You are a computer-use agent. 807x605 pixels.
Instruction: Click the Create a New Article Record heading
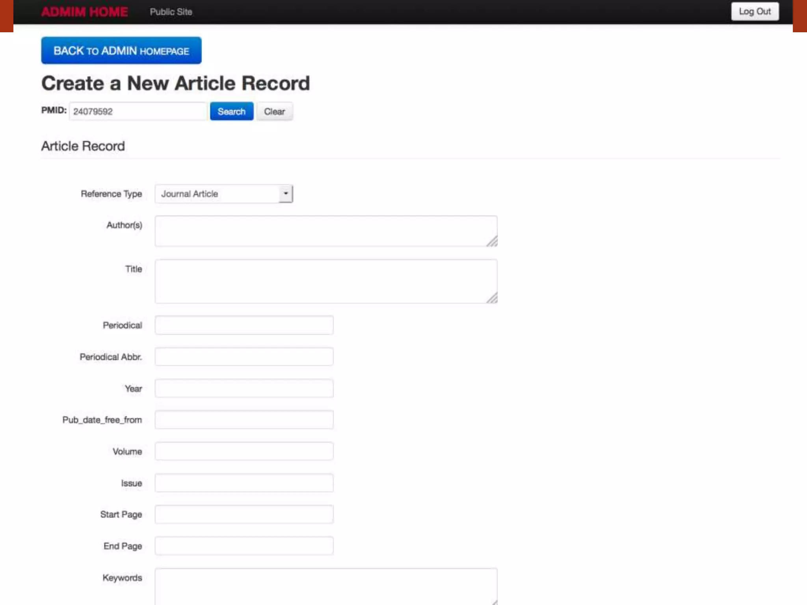click(176, 83)
